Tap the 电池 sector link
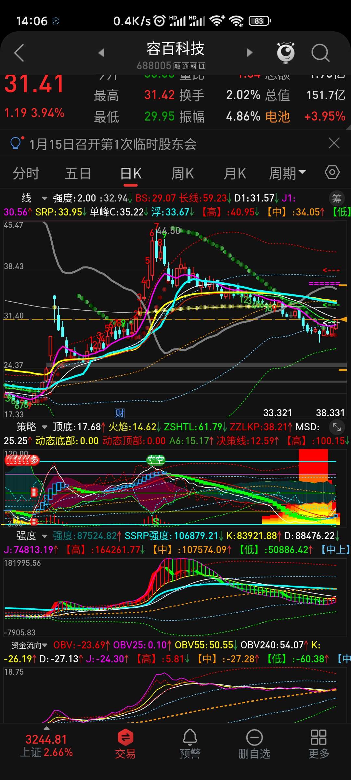351x780 pixels. 278,116
